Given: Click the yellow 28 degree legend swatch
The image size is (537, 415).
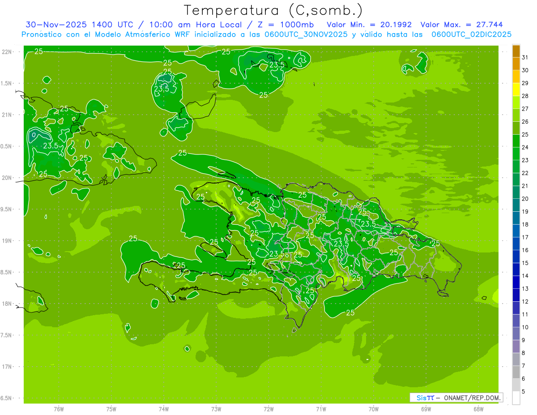Looking at the screenshot, I should (516, 90).
